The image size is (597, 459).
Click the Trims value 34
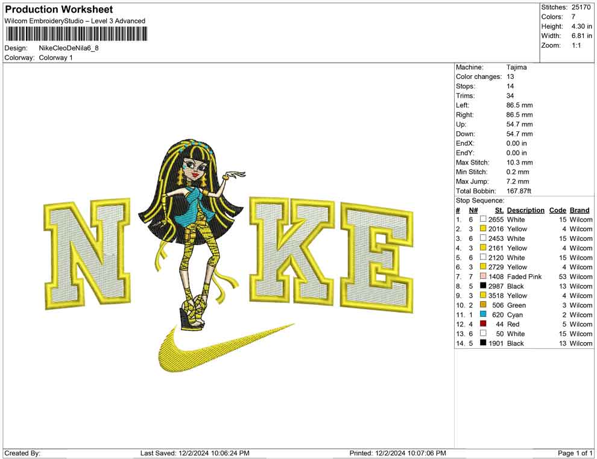click(x=510, y=96)
